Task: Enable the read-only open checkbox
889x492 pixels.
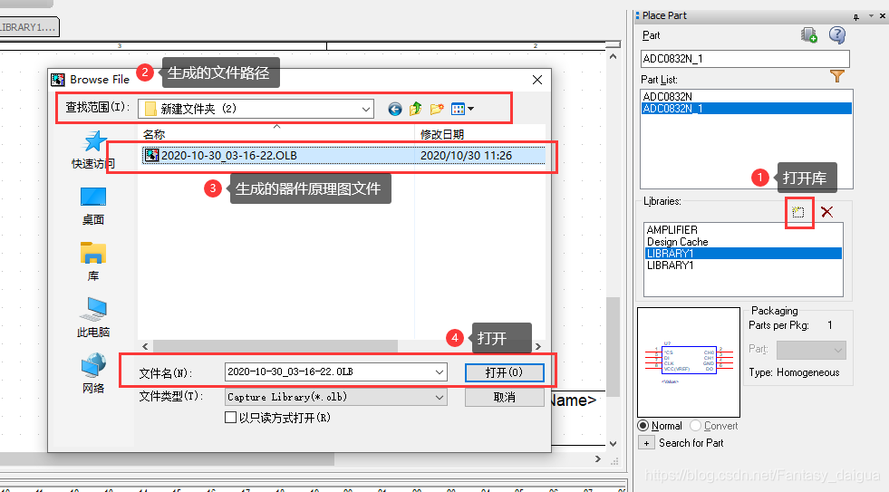Action: (x=231, y=418)
